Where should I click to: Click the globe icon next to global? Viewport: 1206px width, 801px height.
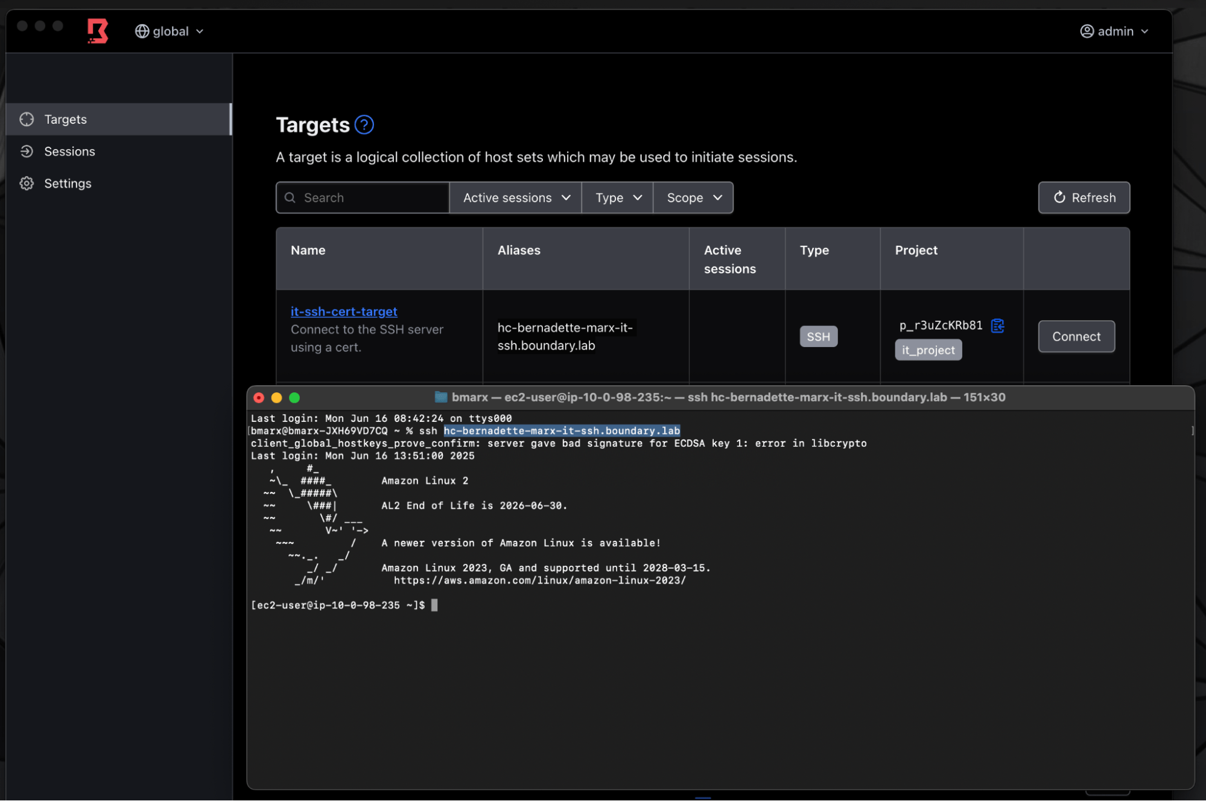click(142, 31)
